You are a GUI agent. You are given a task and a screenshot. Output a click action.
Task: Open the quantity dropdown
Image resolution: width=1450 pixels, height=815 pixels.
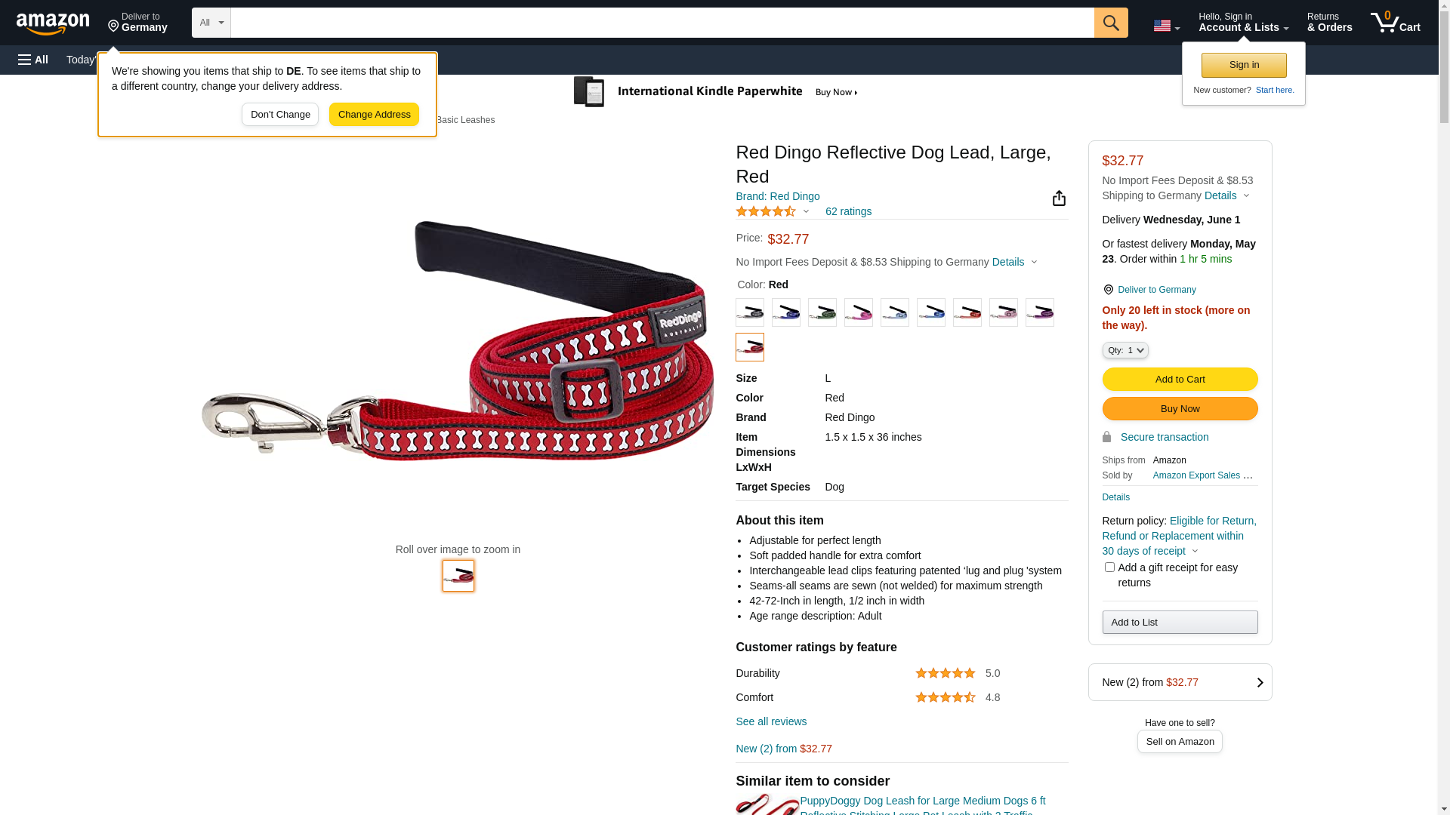[x=1125, y=350]
